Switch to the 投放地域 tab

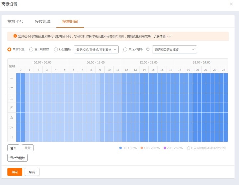43,22
